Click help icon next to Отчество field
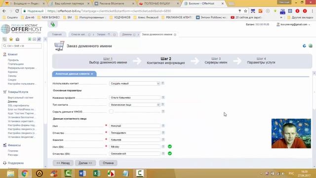The height and width of the screenshot is (178, 316). (163, 133)
